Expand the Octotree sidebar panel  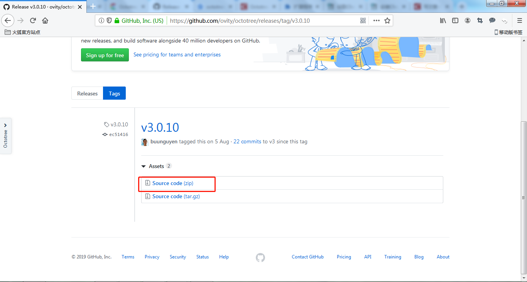click(5, 136)
